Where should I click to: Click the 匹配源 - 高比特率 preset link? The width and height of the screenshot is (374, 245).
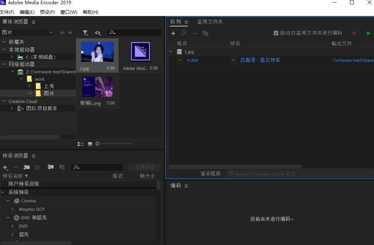[x=260, y=60]
